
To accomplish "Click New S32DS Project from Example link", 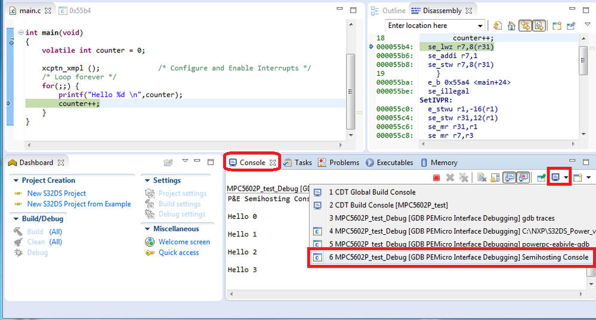I will [79, 204].
